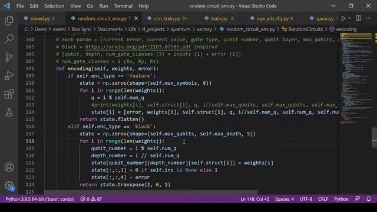Expand the owenl breadcrumb segment
Viewport: 377px width, 212px height.
(59, 29)
